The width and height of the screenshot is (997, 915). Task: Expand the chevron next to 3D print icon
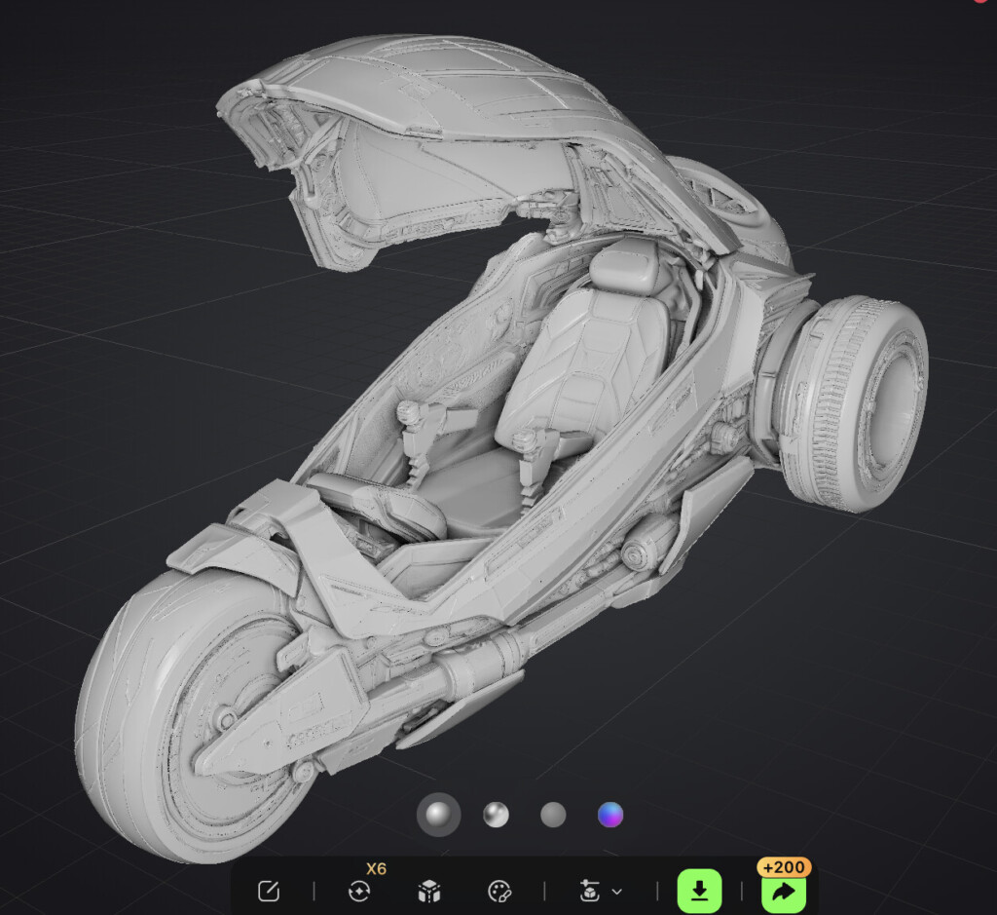[616, 892]
